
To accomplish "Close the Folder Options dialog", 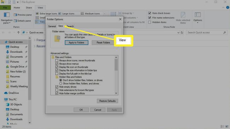I will click(x=120, y=19).
